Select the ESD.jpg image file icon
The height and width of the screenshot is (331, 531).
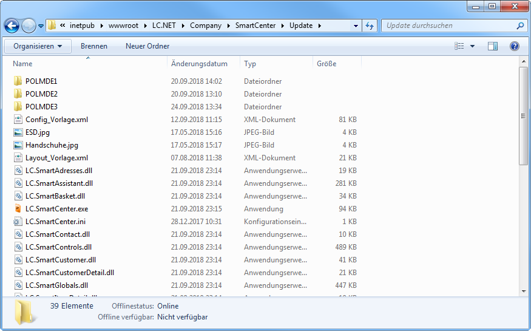pyautogui.click(x=18, y=132)
